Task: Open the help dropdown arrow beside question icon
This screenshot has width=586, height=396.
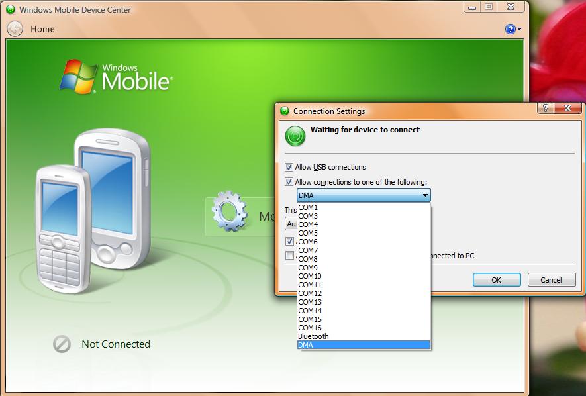Action: [x=519, y=29]
